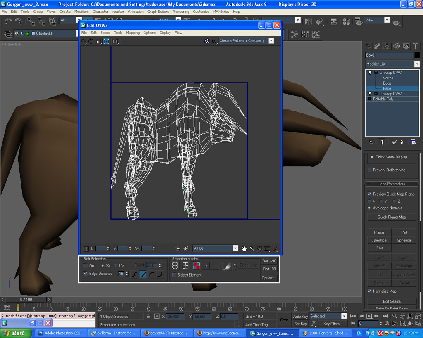Viewport: 423px width, 338px height.
Task: Open the Mapping menu in Edit UVWs
Action: (x=133, y=33)
